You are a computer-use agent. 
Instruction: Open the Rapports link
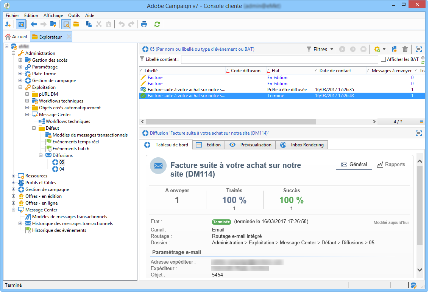[391, 164]
